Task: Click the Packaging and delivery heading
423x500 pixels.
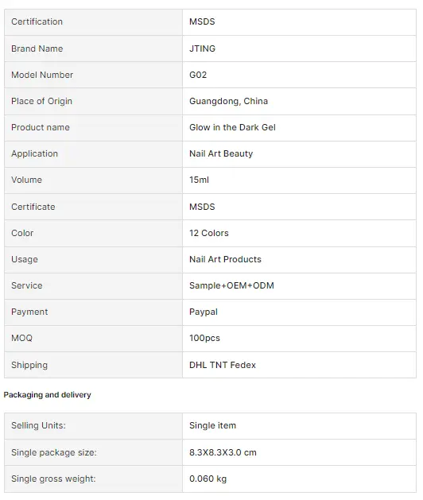Action: coord(47,395)
